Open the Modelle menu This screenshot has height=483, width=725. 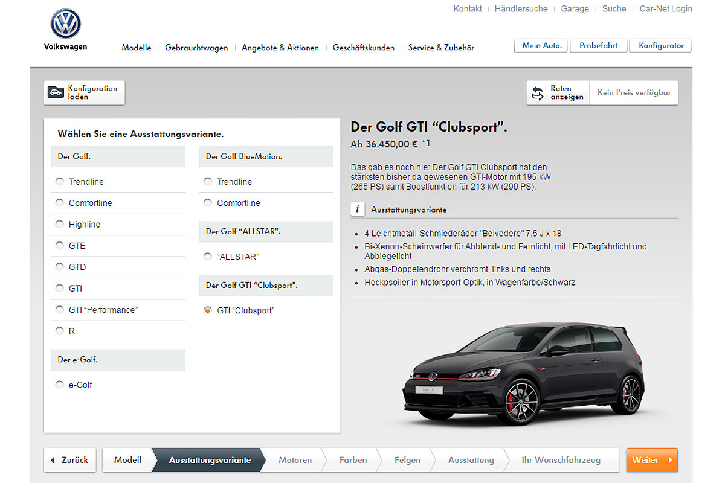[136, 48]
